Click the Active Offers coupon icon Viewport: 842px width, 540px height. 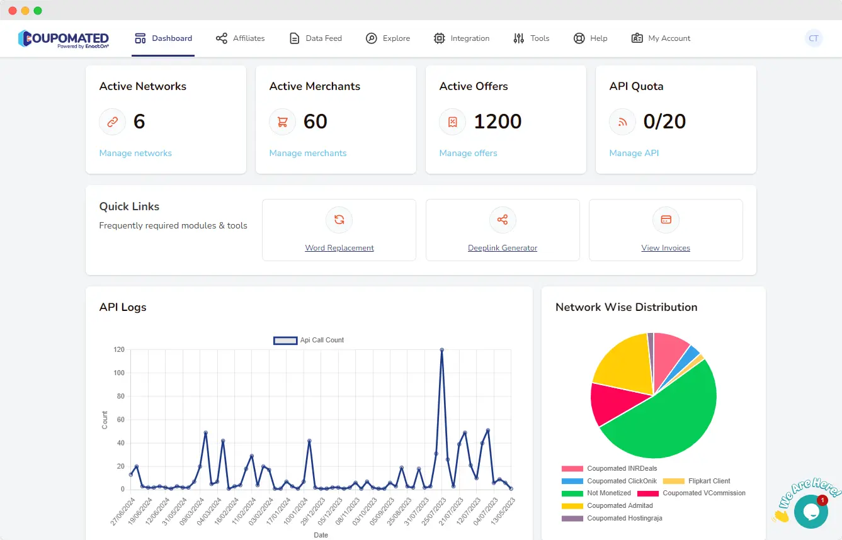(x=453, y=122)
